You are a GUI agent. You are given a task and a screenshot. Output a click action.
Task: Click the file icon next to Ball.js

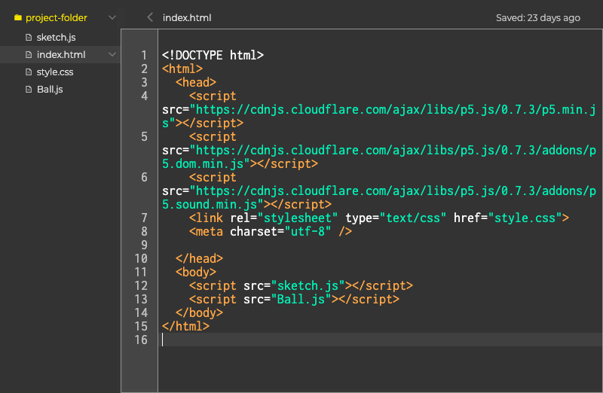pyautogui.click(x=29, y=90)
